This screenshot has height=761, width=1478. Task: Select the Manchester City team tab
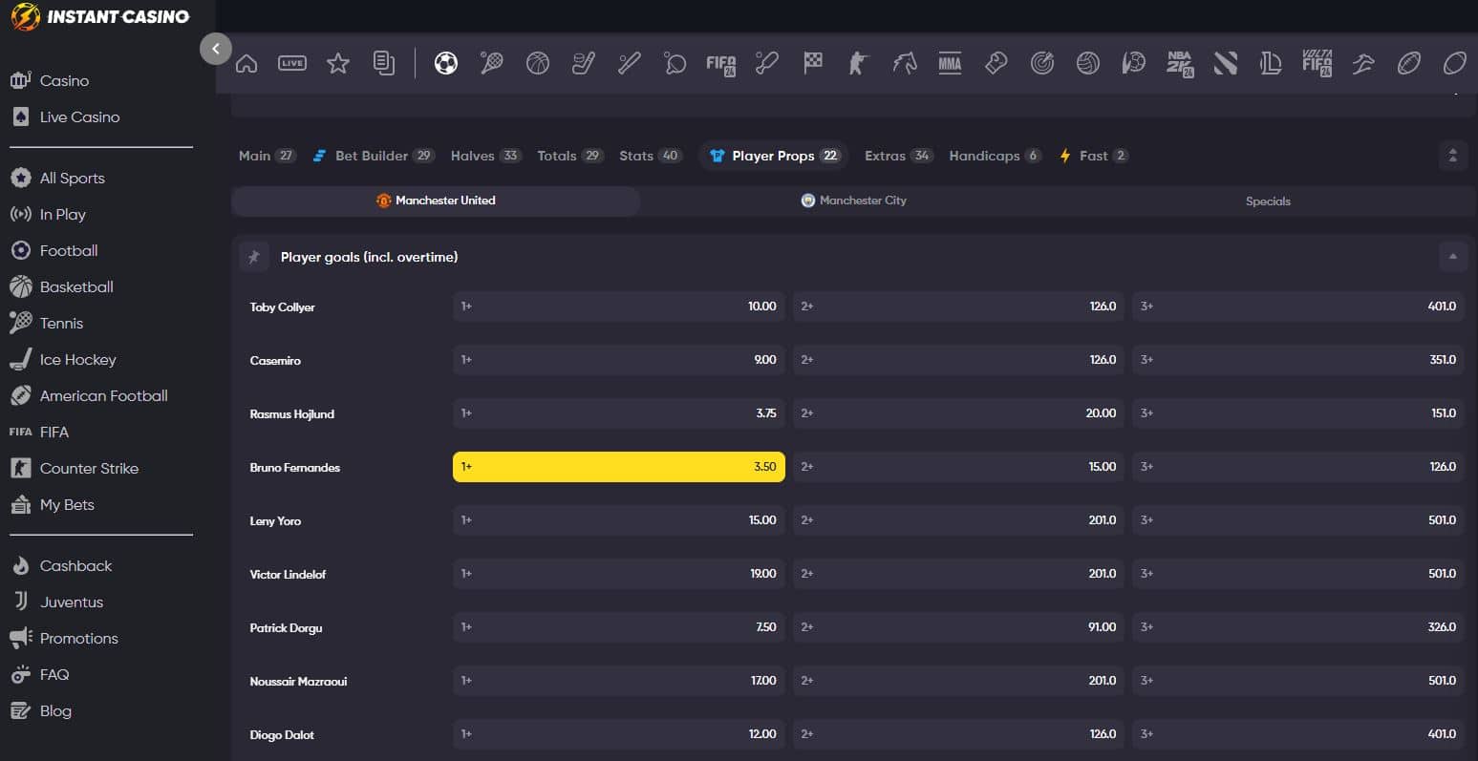(x=854, y=201)
